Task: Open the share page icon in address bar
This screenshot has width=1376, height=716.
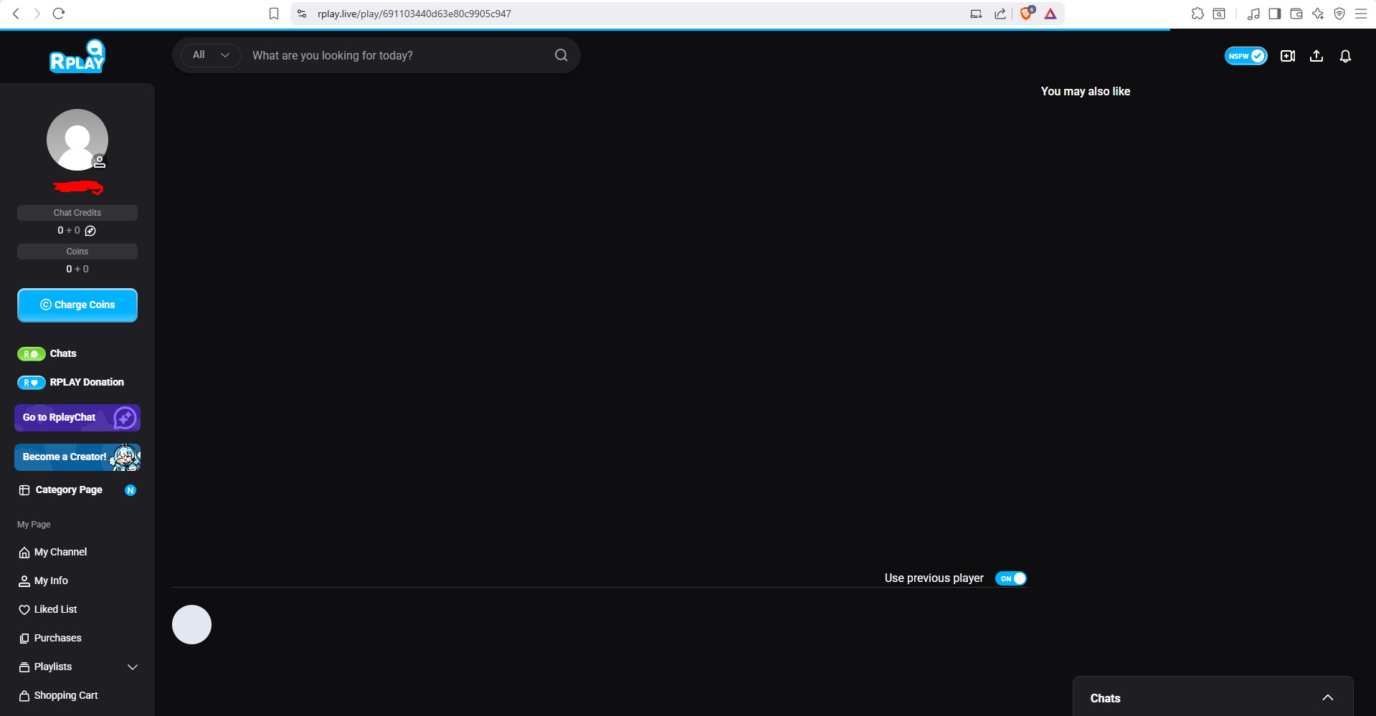Action: [1000, 14]
